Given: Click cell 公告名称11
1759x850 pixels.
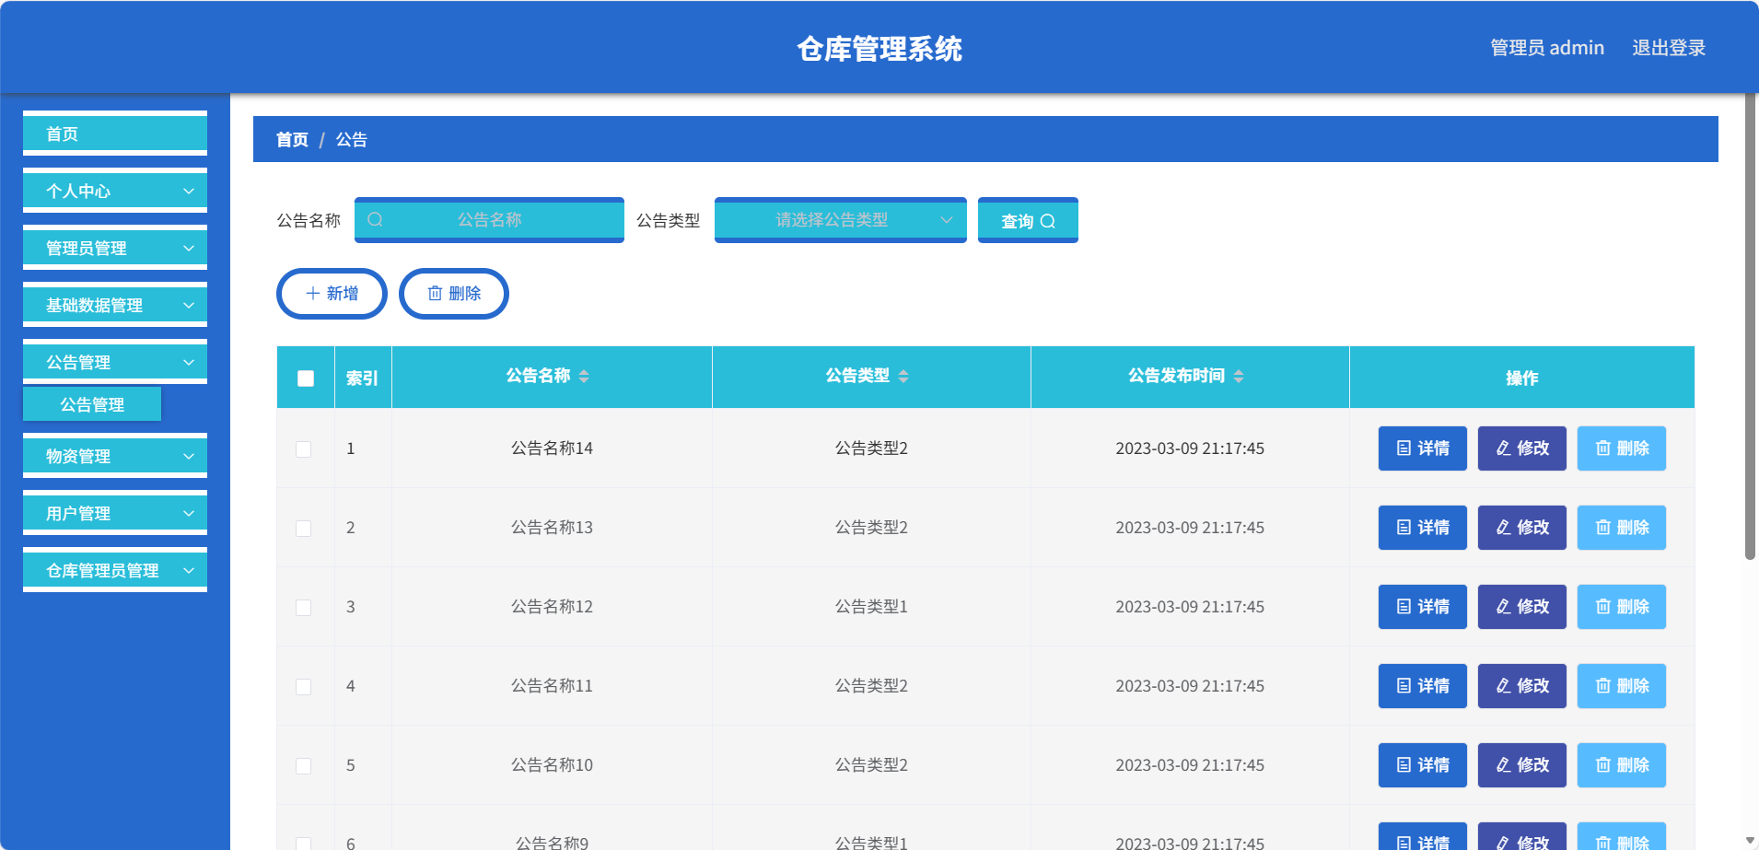Looking at the screenshot, I should pyautogui.click(x=552, y=686).
